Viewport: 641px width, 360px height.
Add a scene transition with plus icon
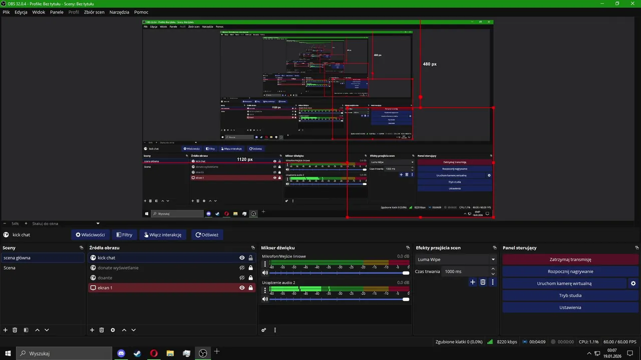coord(472,282)
